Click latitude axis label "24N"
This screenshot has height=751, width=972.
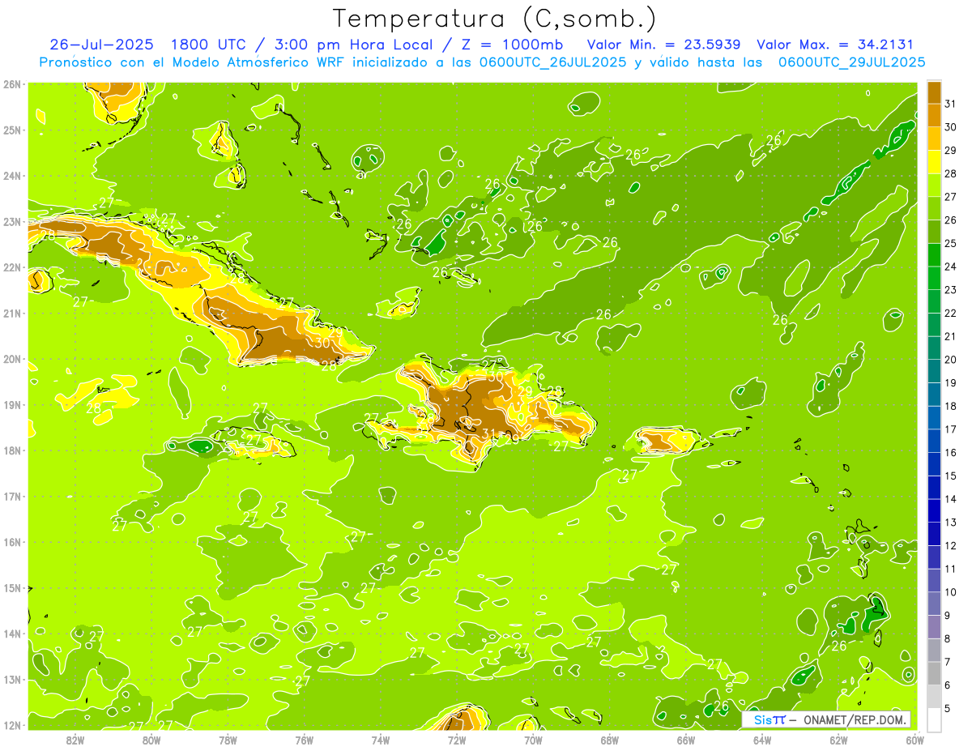click(11, 176)
